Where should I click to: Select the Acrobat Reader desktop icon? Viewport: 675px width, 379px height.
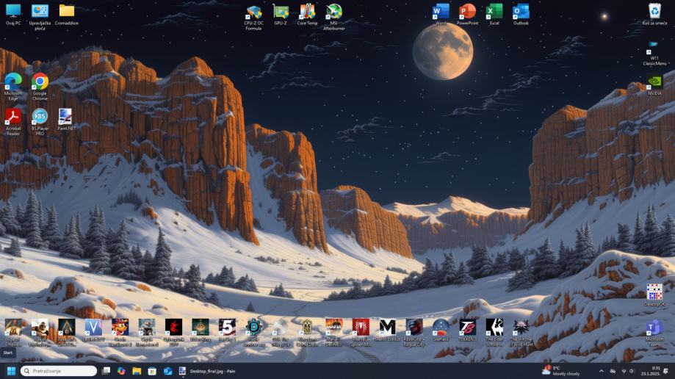13,122
